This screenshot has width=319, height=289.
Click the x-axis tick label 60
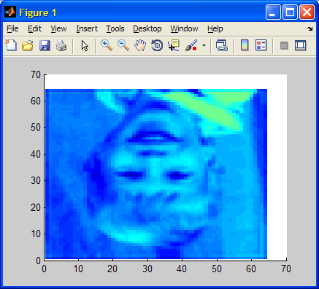coord(251,269)
